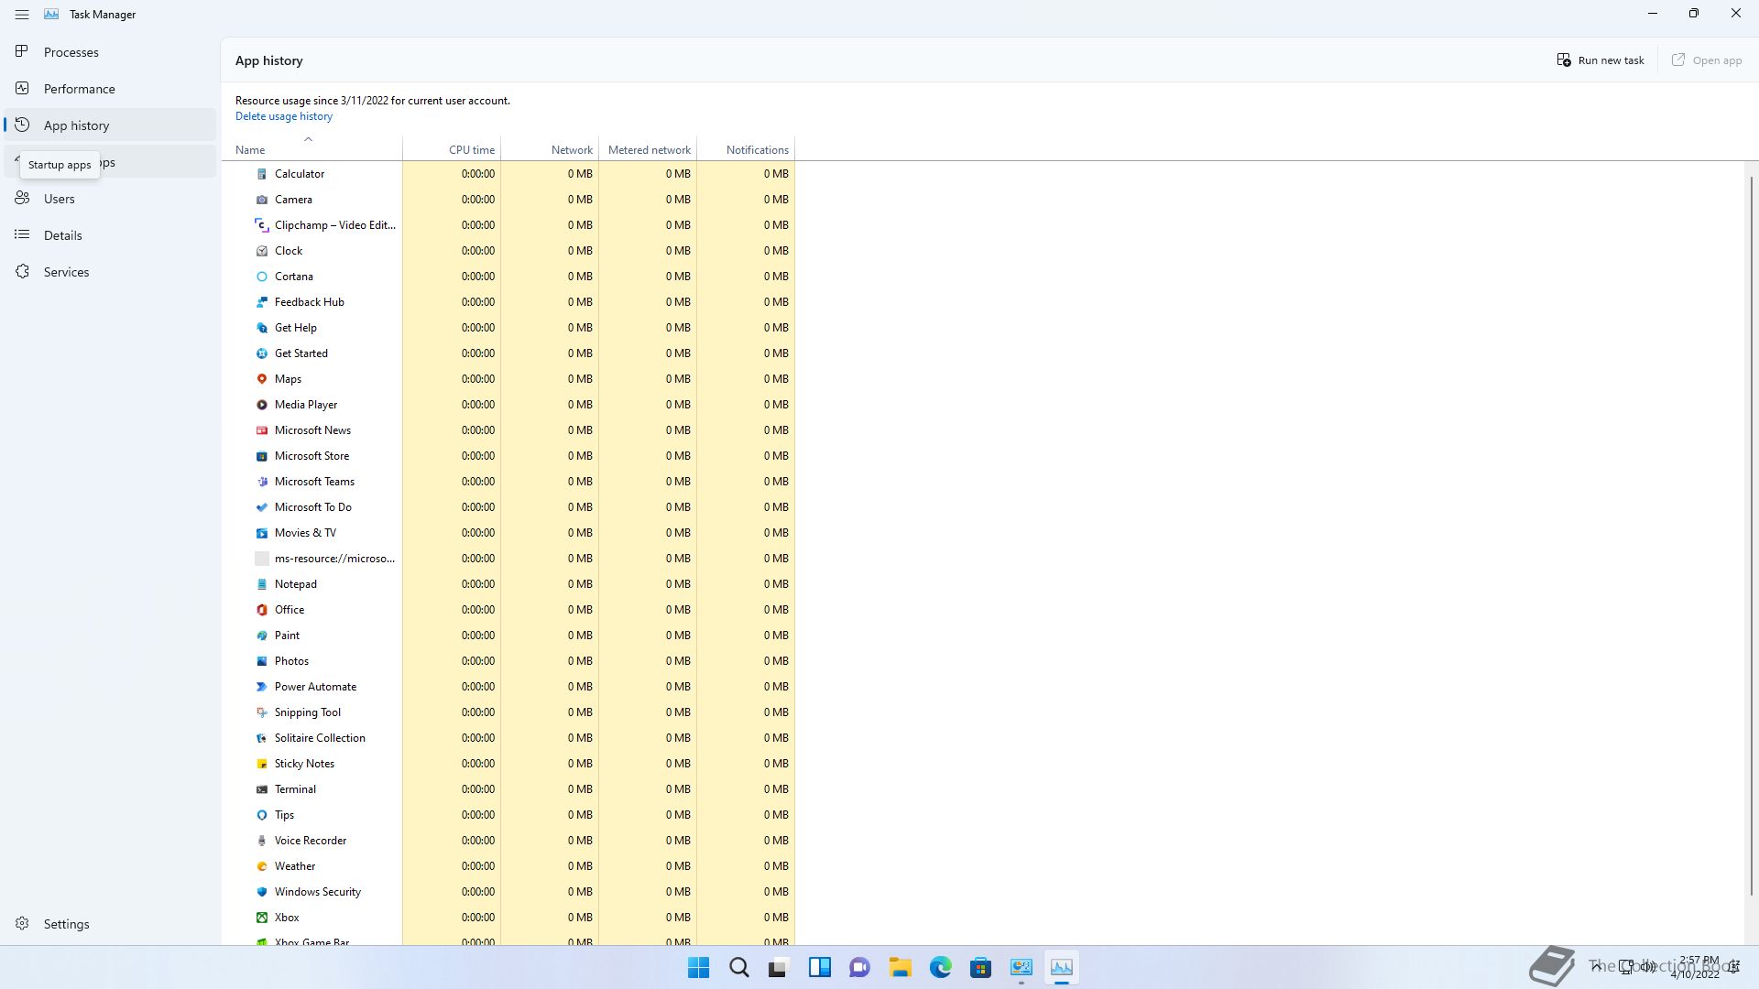Open Teams Chat from taskbar
The image size is (1759, 989).
pyautogui.click(x=859, y=967)
